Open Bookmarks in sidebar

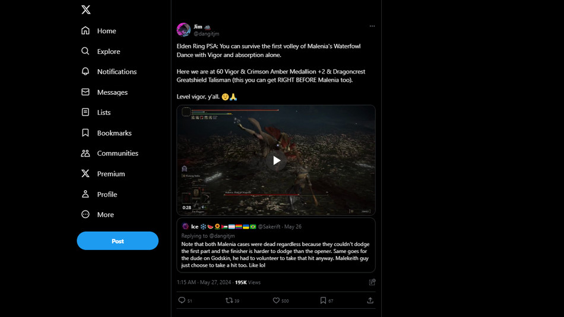pyautogui.click(x=106, y=133)
